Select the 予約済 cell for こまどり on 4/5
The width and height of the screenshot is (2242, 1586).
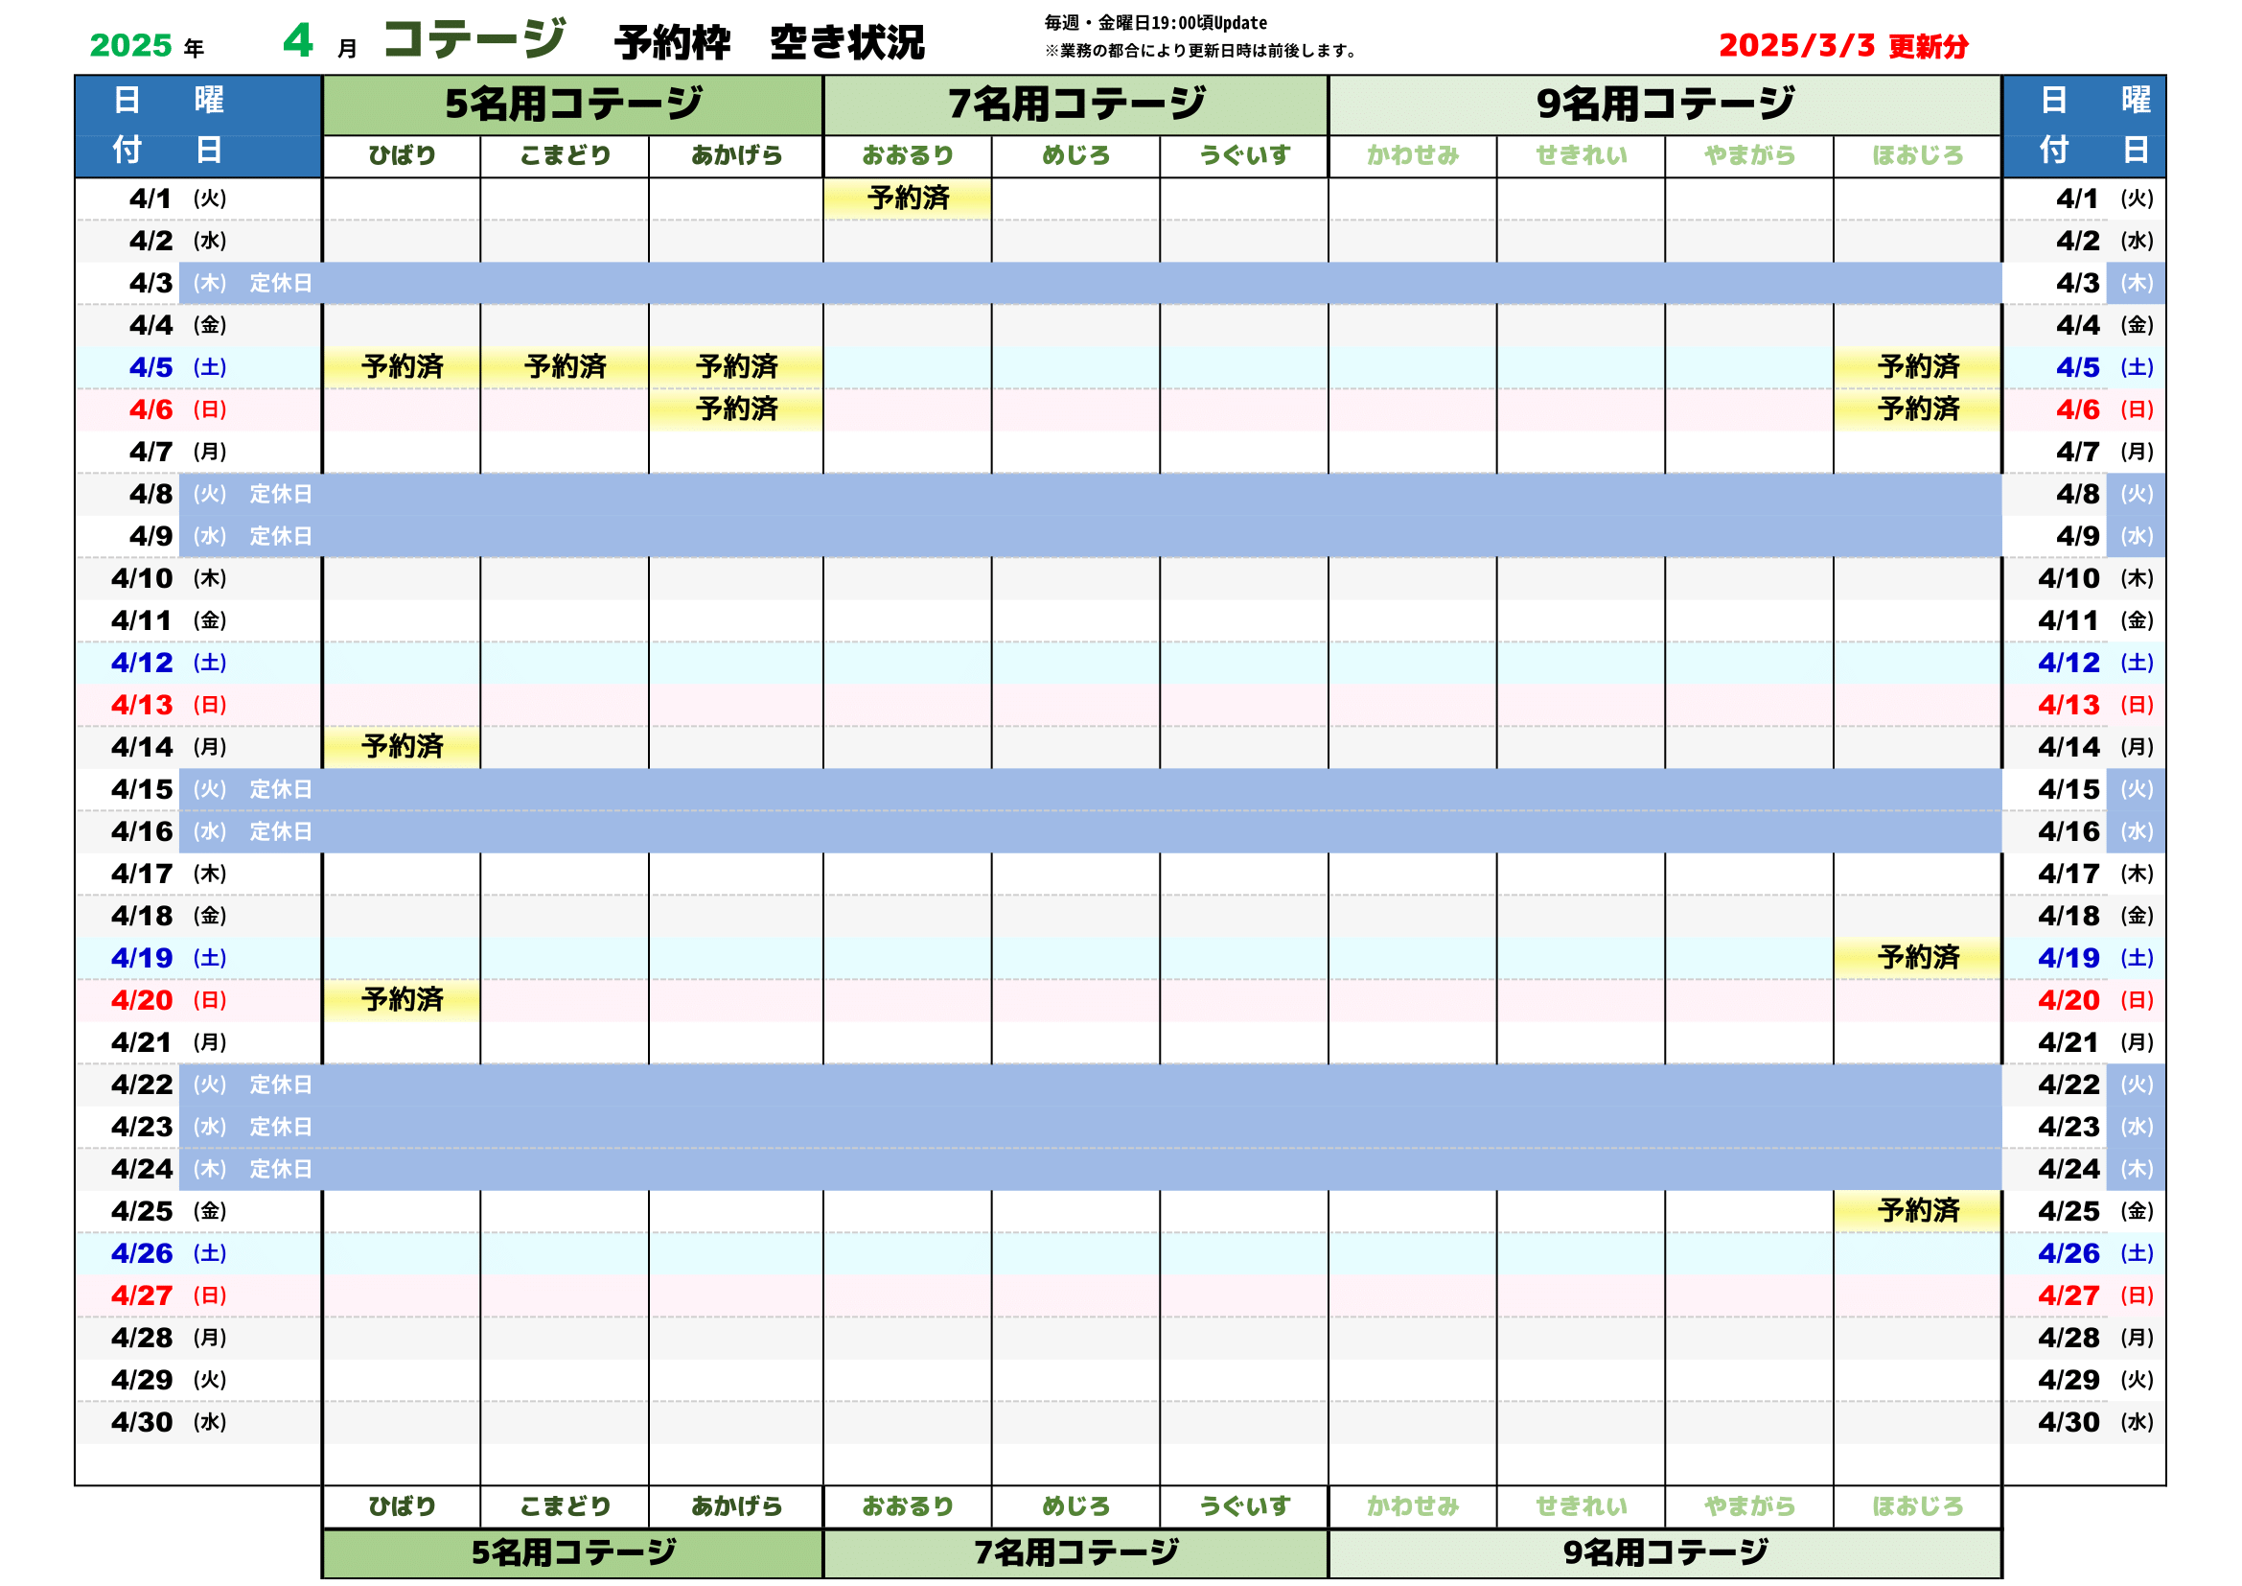pos(565,367)
